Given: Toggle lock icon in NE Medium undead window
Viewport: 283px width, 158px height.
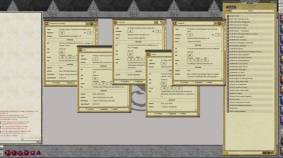Looking at the screenshot, I should click(x=216, y=23).
